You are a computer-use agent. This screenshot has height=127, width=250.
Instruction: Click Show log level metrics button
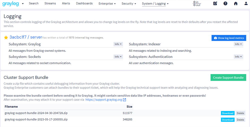coord(229,38)
